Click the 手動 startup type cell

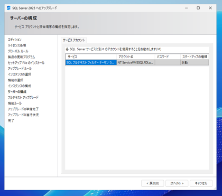195,62
